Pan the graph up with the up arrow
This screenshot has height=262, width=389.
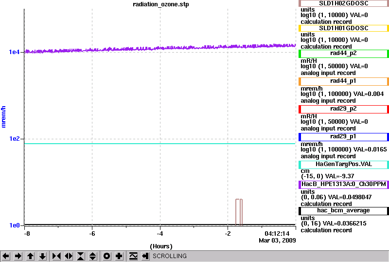30,256
